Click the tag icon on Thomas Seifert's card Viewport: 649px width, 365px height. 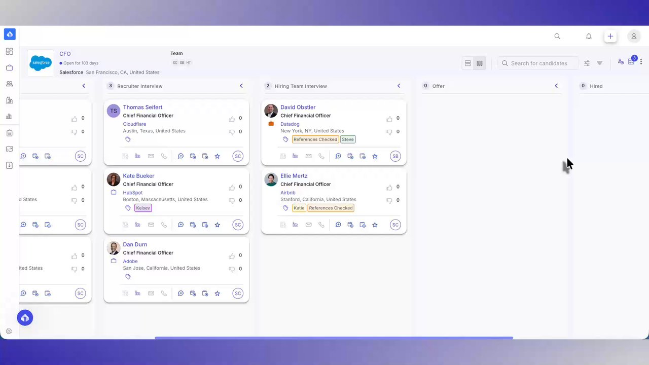[128, 139]
